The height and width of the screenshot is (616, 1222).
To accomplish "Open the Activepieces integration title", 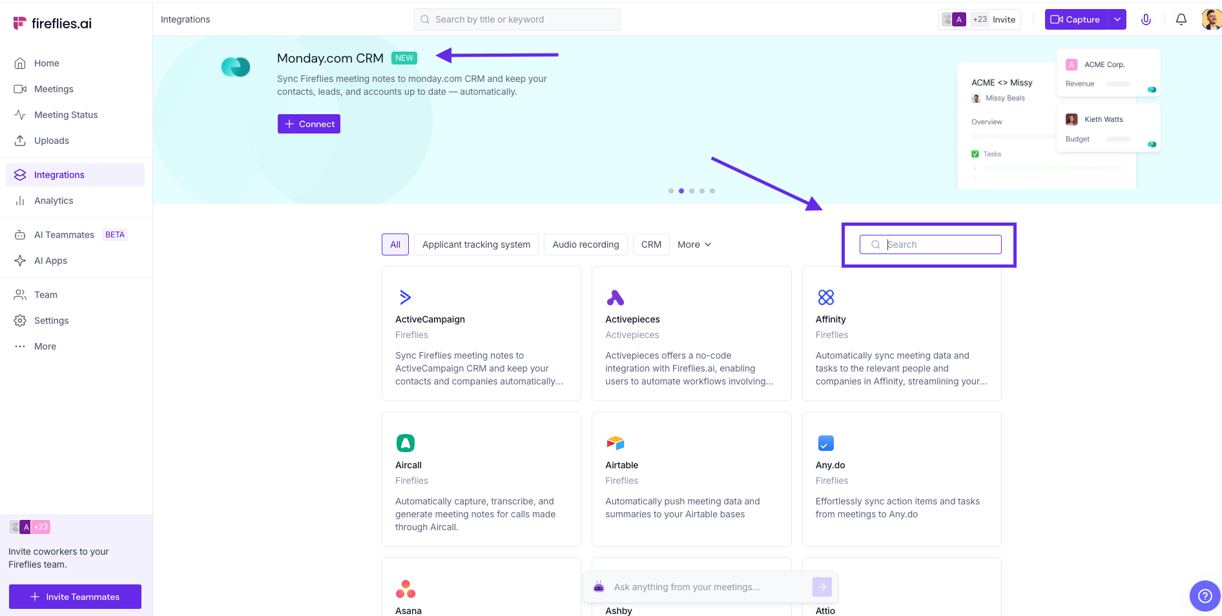I will click(632, 319).
